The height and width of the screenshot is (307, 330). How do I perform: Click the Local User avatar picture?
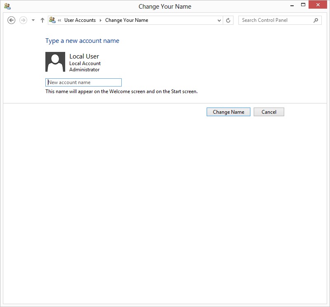(55, 62)
